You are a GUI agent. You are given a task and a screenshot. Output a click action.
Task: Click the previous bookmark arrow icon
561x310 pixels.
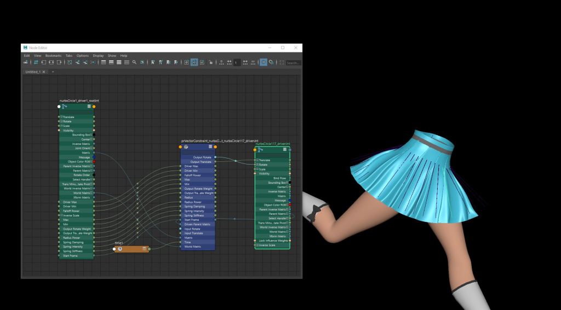click(x=168, y=62)
